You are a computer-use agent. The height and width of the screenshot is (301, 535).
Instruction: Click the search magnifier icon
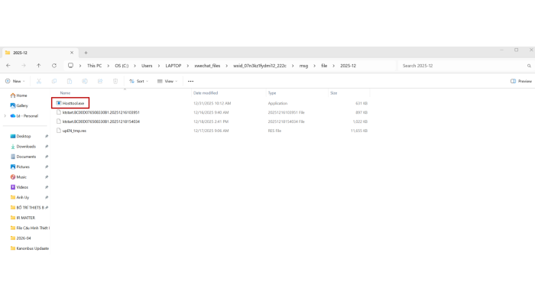(529, 66)
